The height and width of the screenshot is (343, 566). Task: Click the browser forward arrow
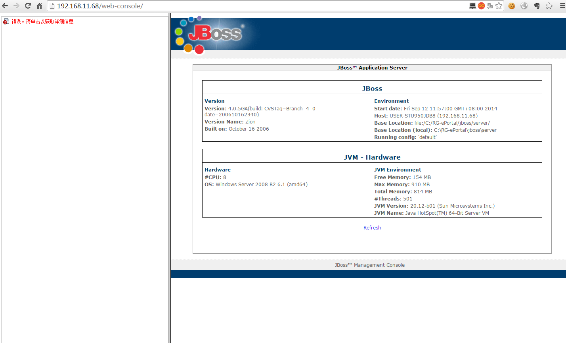16,6
